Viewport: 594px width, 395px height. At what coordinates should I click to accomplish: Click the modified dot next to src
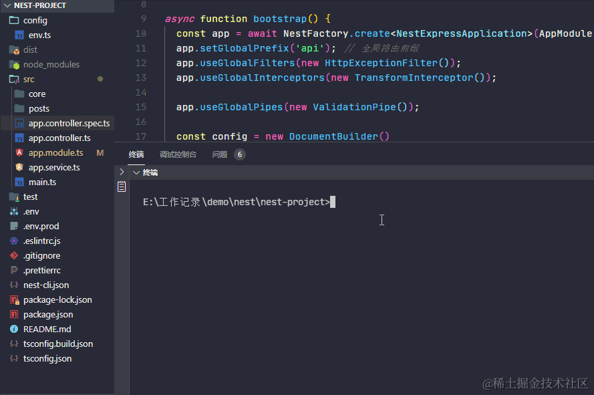pos(100,79)
